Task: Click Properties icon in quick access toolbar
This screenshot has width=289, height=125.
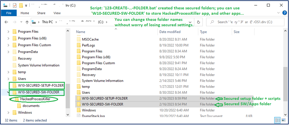Action: tap(15, 6)
